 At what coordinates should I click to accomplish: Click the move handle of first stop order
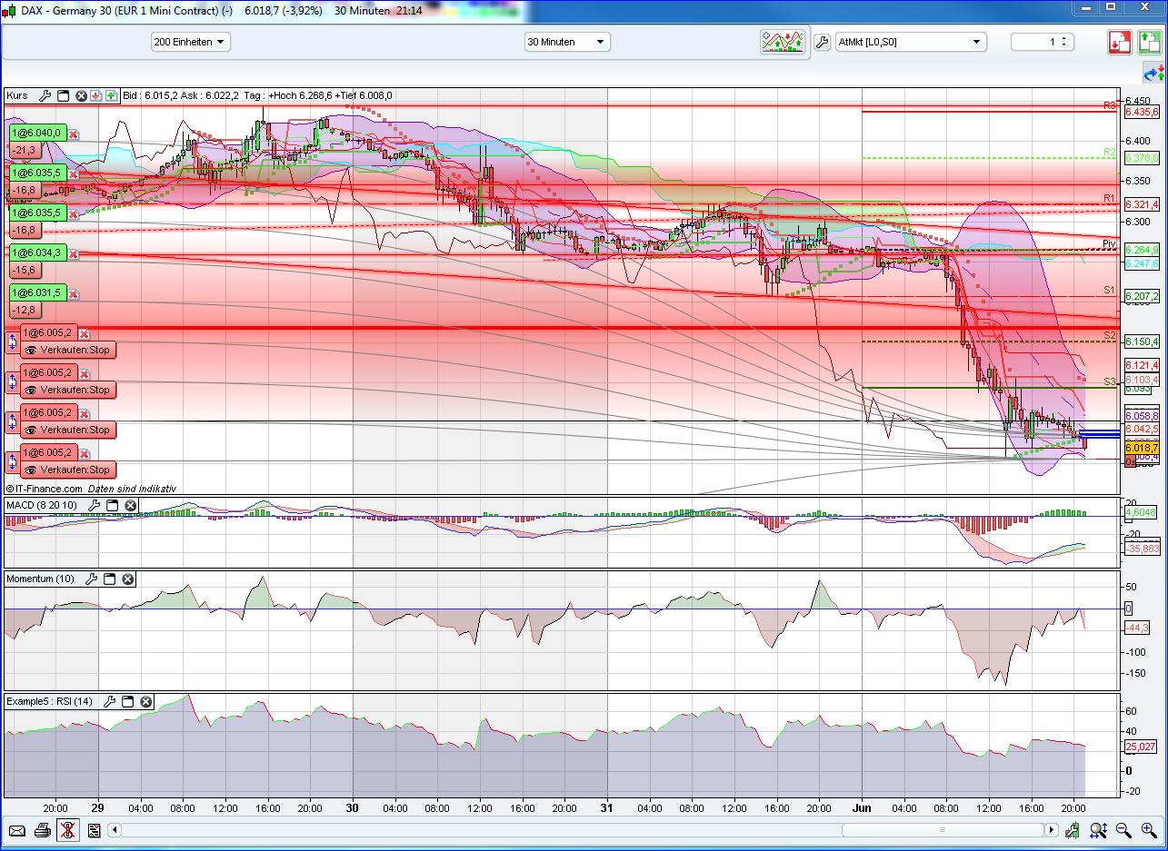tap(12, 341)
